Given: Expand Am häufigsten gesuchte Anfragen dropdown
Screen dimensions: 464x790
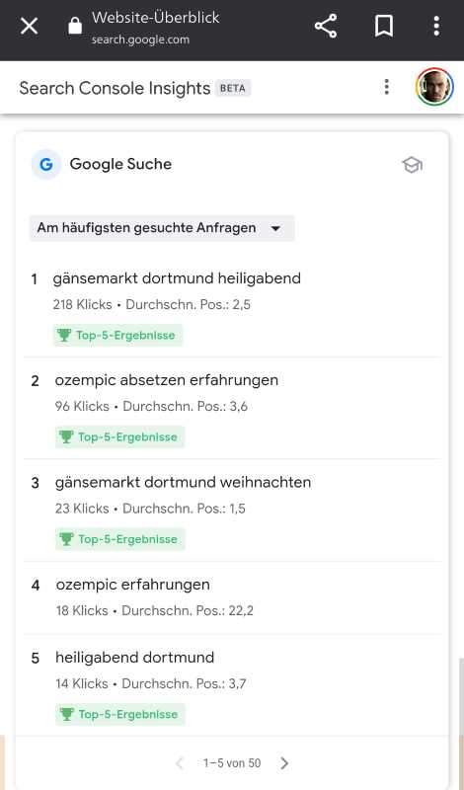Looking at the screenshot, I should (162, 228).
